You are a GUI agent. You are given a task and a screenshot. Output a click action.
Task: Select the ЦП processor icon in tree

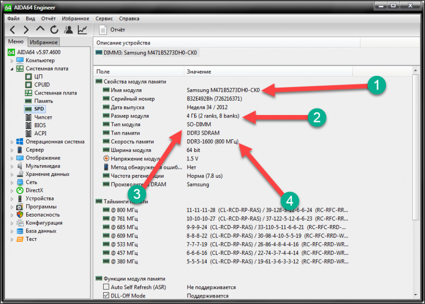(x=29, y=77)
